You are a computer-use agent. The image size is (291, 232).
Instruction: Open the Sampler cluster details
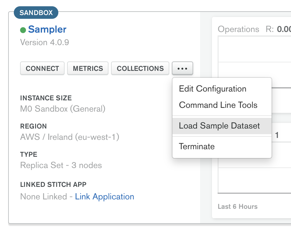[47, 29]
